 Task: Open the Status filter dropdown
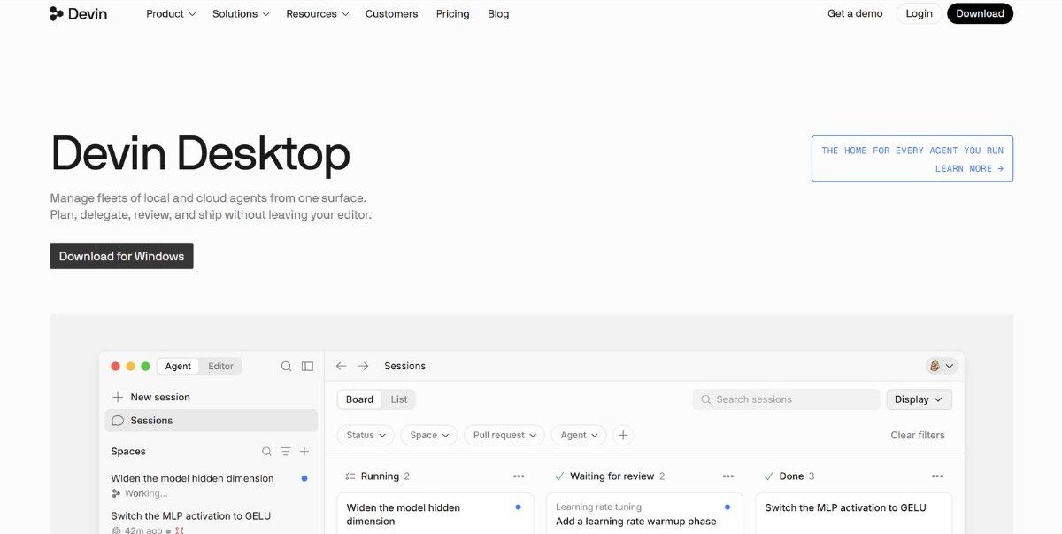pos(366,435)
